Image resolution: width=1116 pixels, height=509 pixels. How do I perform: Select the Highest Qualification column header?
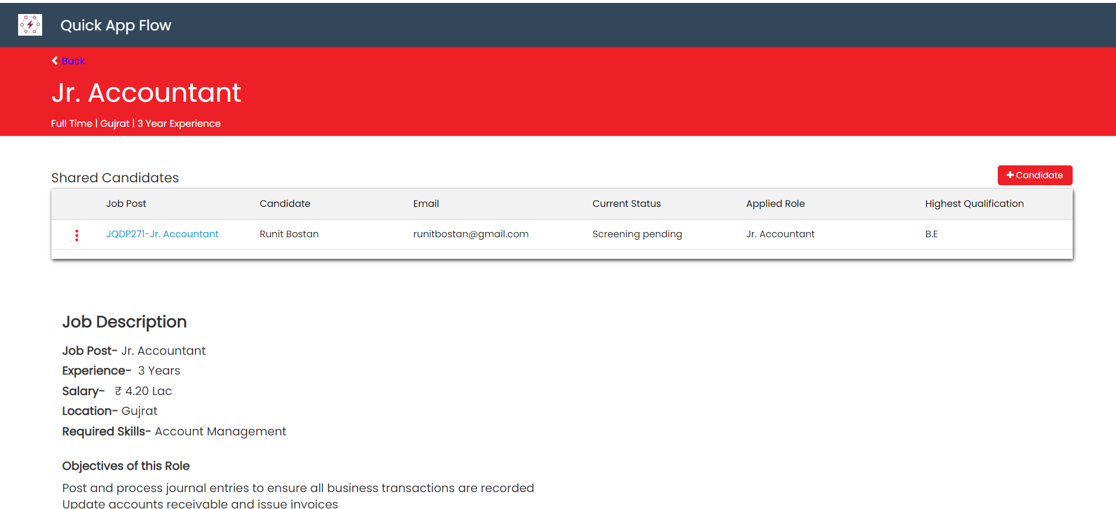click(x=974, y=204)
